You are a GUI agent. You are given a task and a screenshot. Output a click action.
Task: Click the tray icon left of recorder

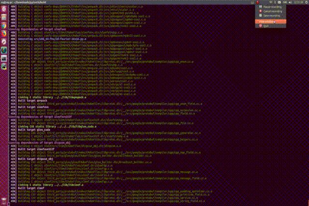tap(253, 2)
